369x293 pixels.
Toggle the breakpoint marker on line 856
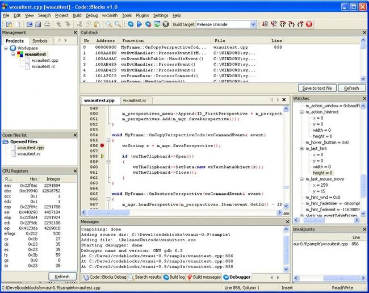click(102, 145)
